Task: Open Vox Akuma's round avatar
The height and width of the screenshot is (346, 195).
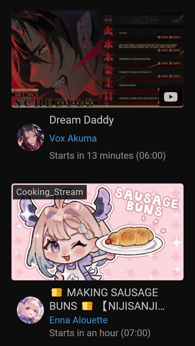Action: pyautogui.click(x=30, y=137)
